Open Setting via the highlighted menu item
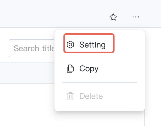The image size is (161, 126). point(89,45)
